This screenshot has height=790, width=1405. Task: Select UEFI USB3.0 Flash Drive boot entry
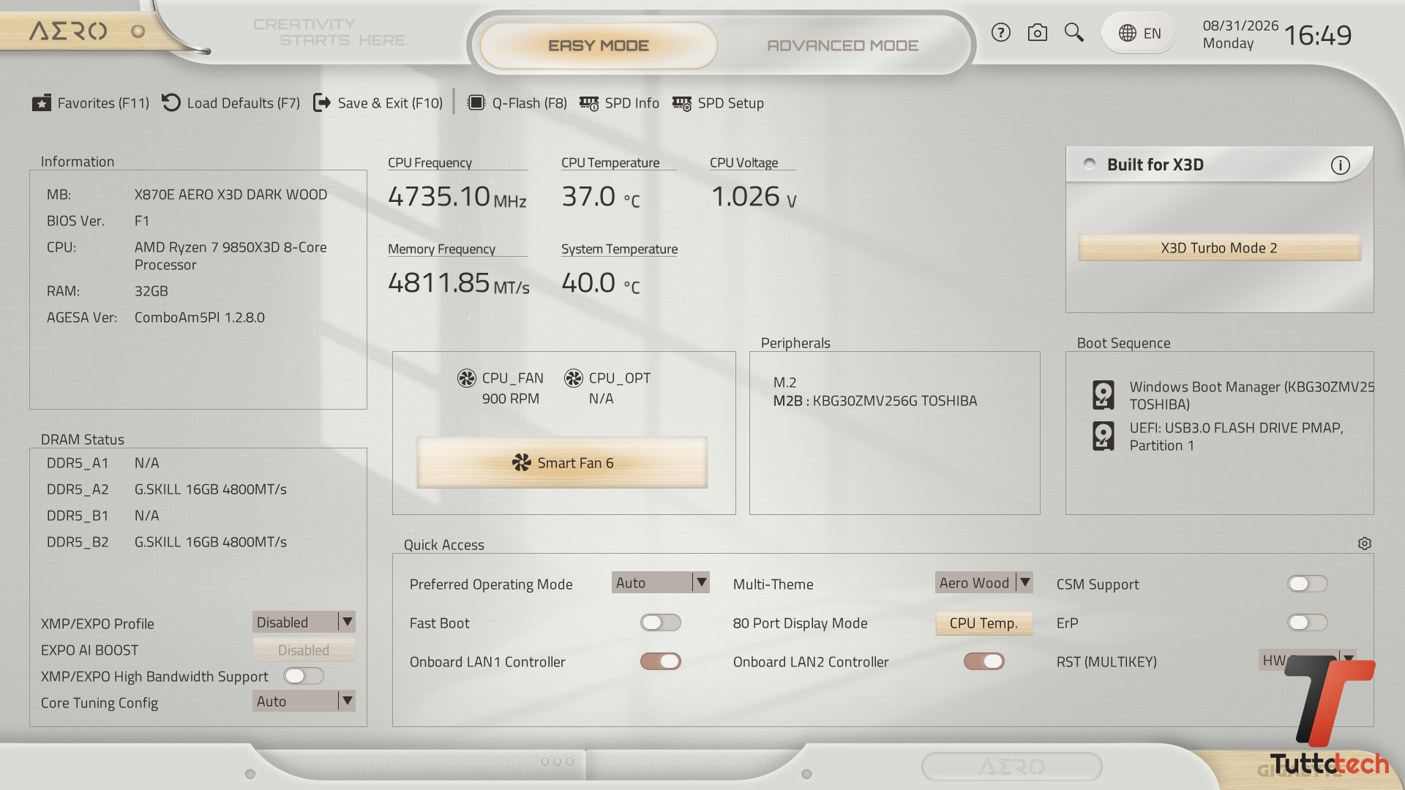coord(1218,436)
